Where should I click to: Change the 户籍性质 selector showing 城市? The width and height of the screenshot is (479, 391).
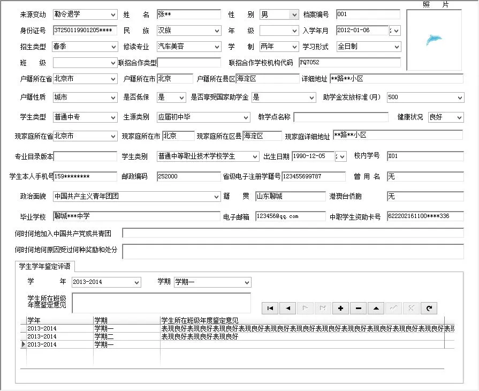pos(112,98)
